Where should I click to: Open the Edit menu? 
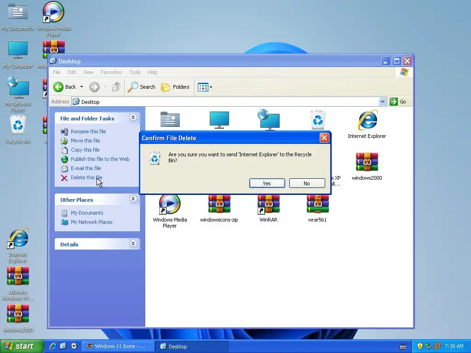click(x=71, y=72)
